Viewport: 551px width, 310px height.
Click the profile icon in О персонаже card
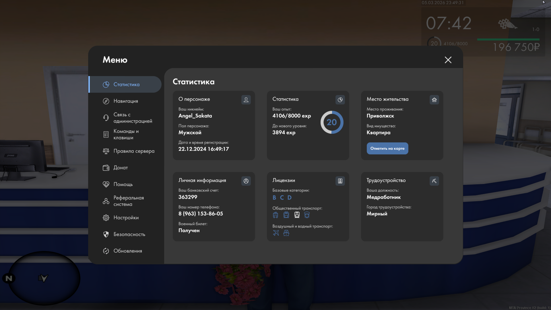point(246,100)
